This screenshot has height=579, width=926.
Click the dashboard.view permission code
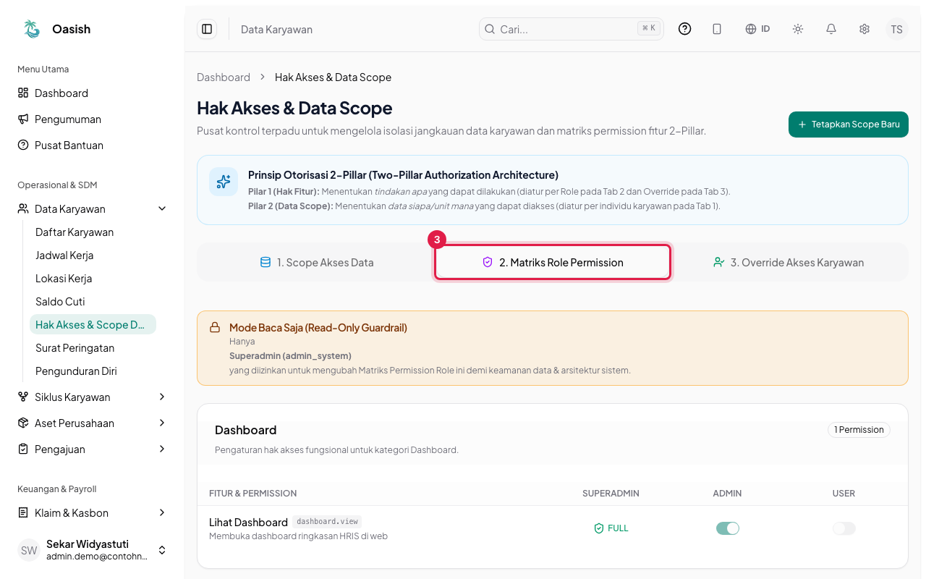327,521
